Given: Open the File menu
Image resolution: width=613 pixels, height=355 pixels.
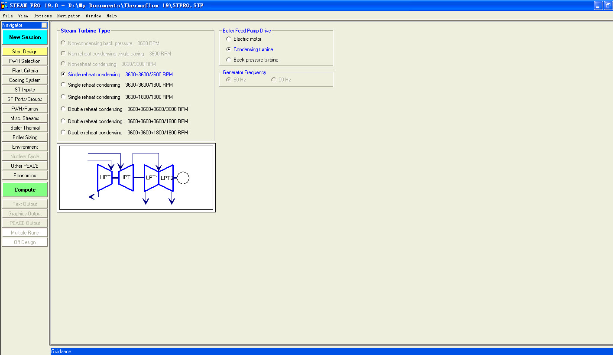Looking at the screenshot, I should (7, 16).
